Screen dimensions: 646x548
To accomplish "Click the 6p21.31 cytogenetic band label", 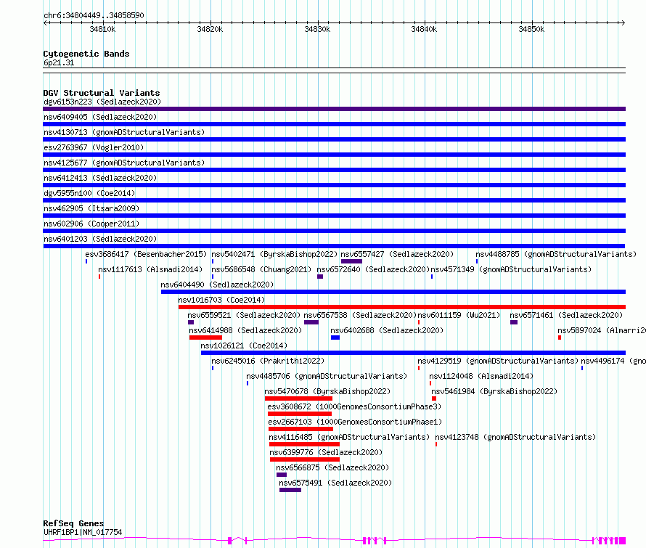I will (x=59, y=62).
